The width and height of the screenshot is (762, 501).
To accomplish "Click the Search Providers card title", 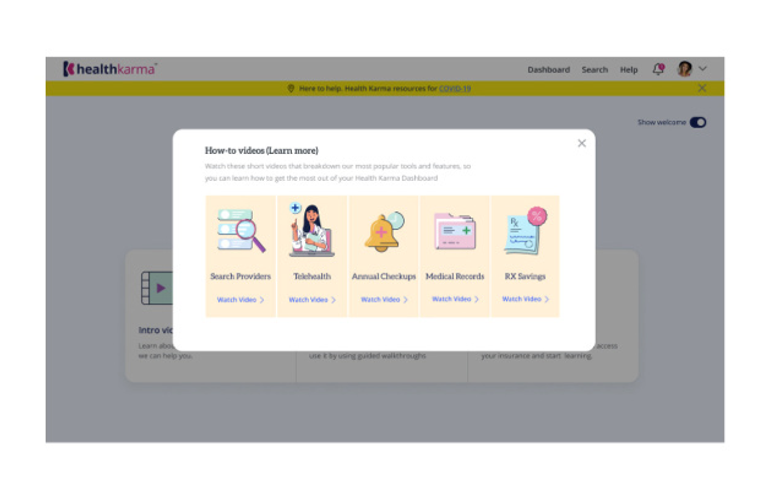I will coord(241,276).
